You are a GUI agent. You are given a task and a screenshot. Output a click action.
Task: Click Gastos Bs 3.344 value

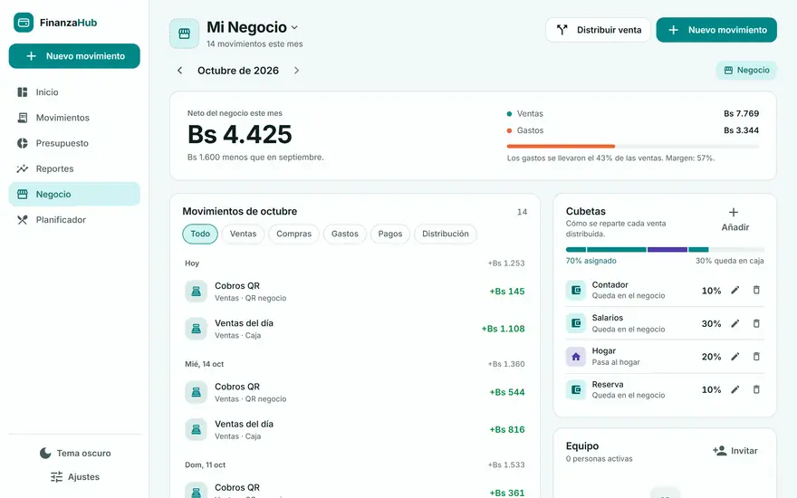click(x=741, y=130)
